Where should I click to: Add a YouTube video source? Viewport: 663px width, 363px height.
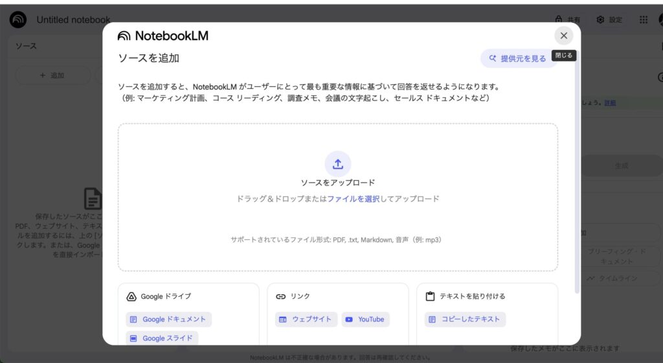[x=365, y=320]
